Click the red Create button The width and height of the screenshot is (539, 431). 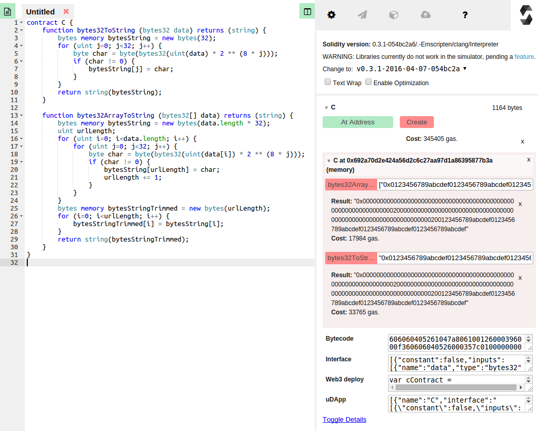pos(416,122)
